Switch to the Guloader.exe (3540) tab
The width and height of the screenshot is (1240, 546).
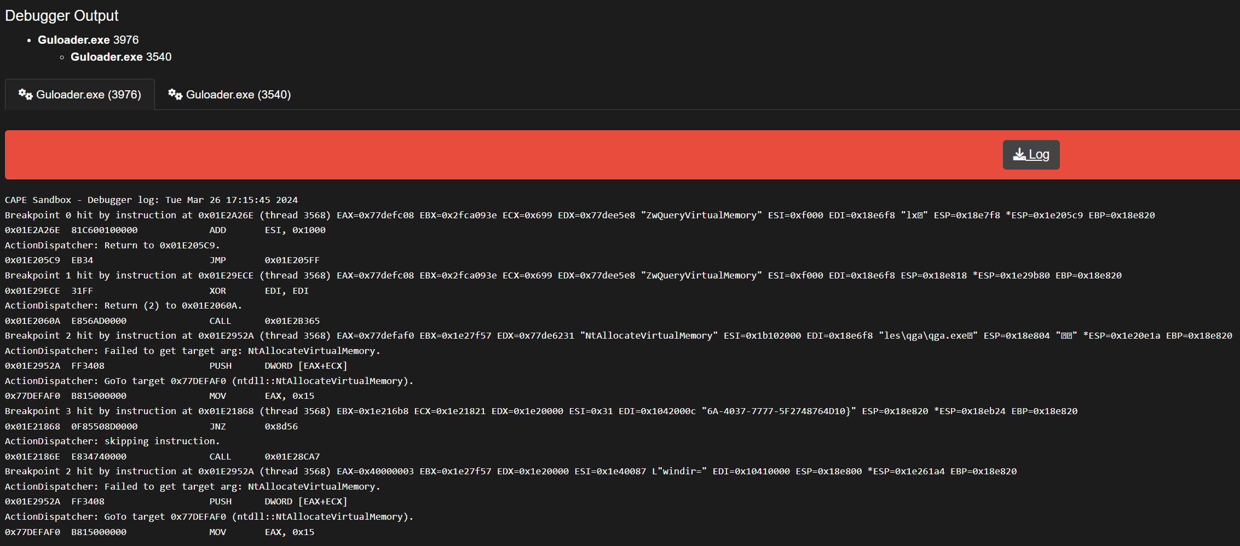pyautogui.click(x=230, y=95)
